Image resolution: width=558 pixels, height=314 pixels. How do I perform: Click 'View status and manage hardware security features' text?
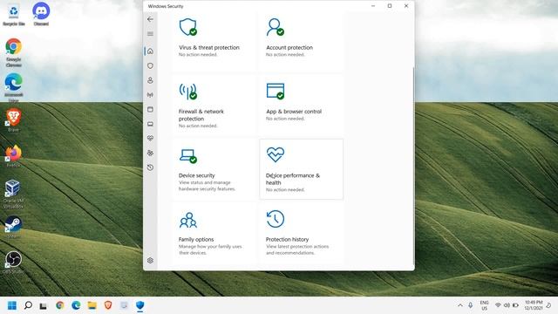(x=207, y=186)
